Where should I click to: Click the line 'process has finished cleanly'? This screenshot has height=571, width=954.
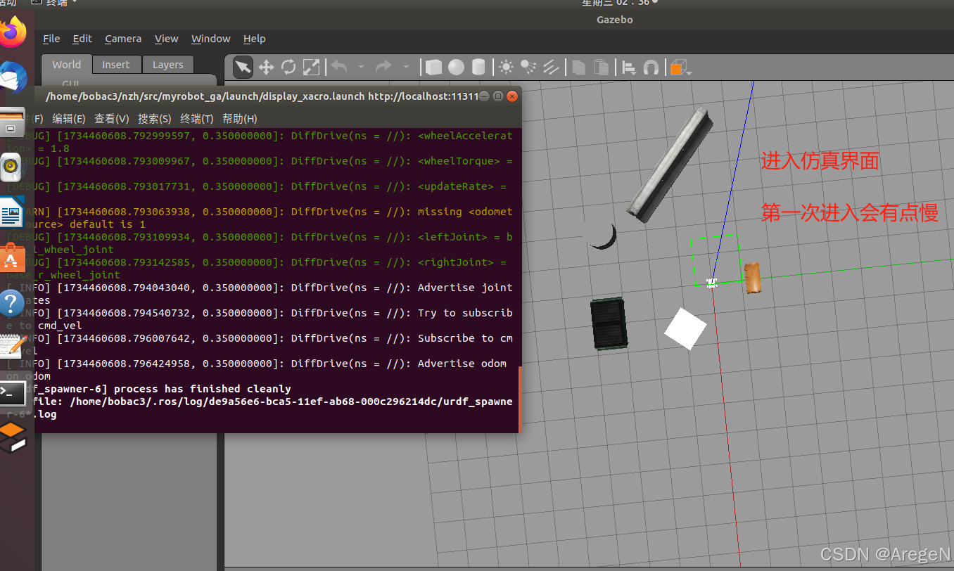[202, 388]
